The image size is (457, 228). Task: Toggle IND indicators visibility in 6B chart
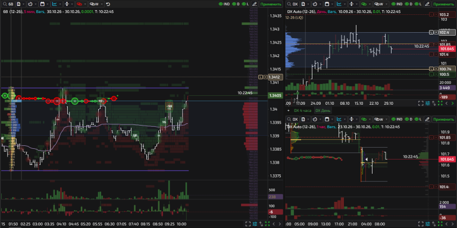pyautogui.click(x=224, y=4)
